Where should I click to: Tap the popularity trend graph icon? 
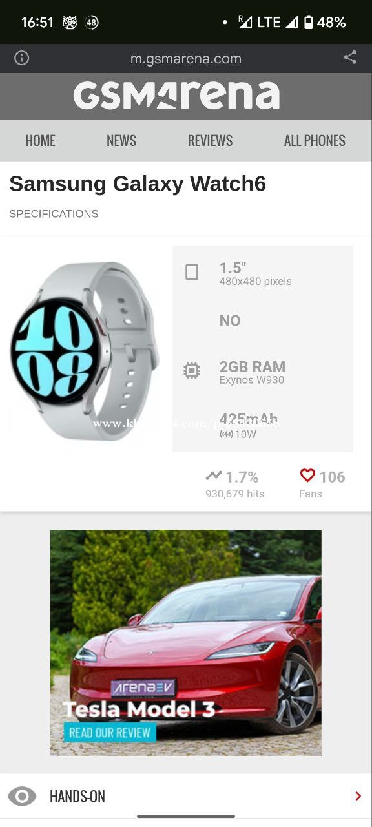(214, 476)
